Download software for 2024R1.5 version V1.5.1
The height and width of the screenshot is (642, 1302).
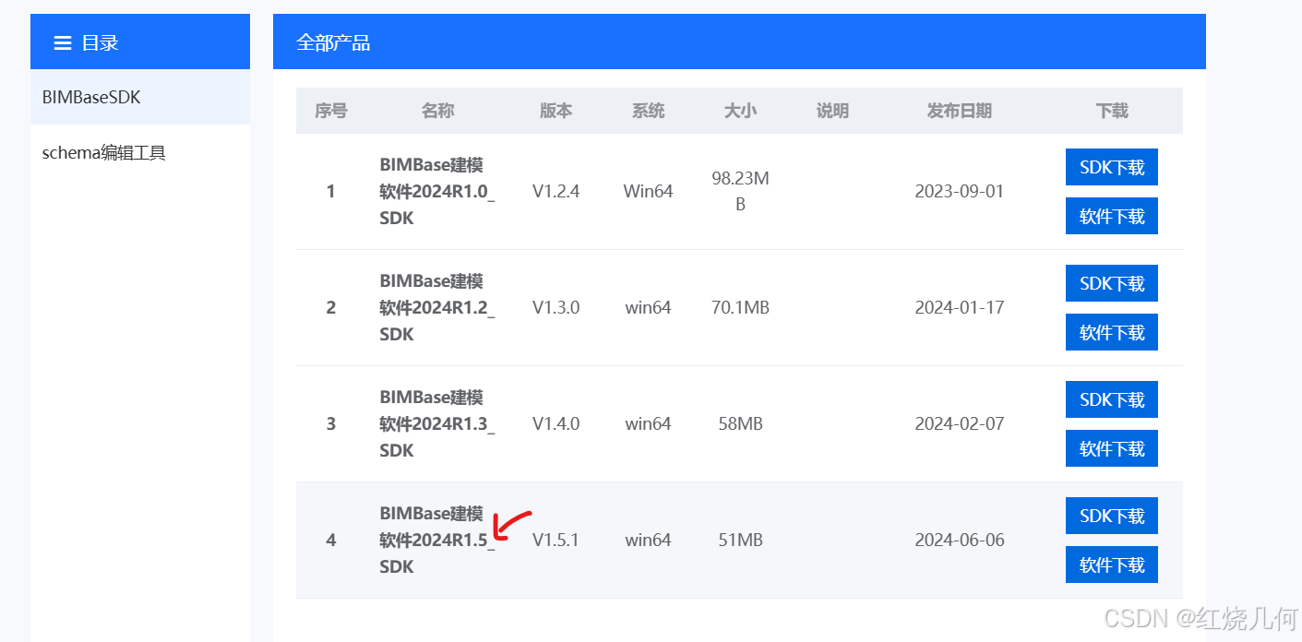(x=1111, y=565)
